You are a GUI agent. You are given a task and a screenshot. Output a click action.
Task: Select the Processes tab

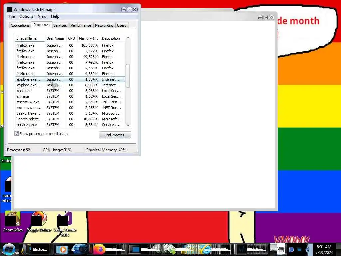point(41,25)
